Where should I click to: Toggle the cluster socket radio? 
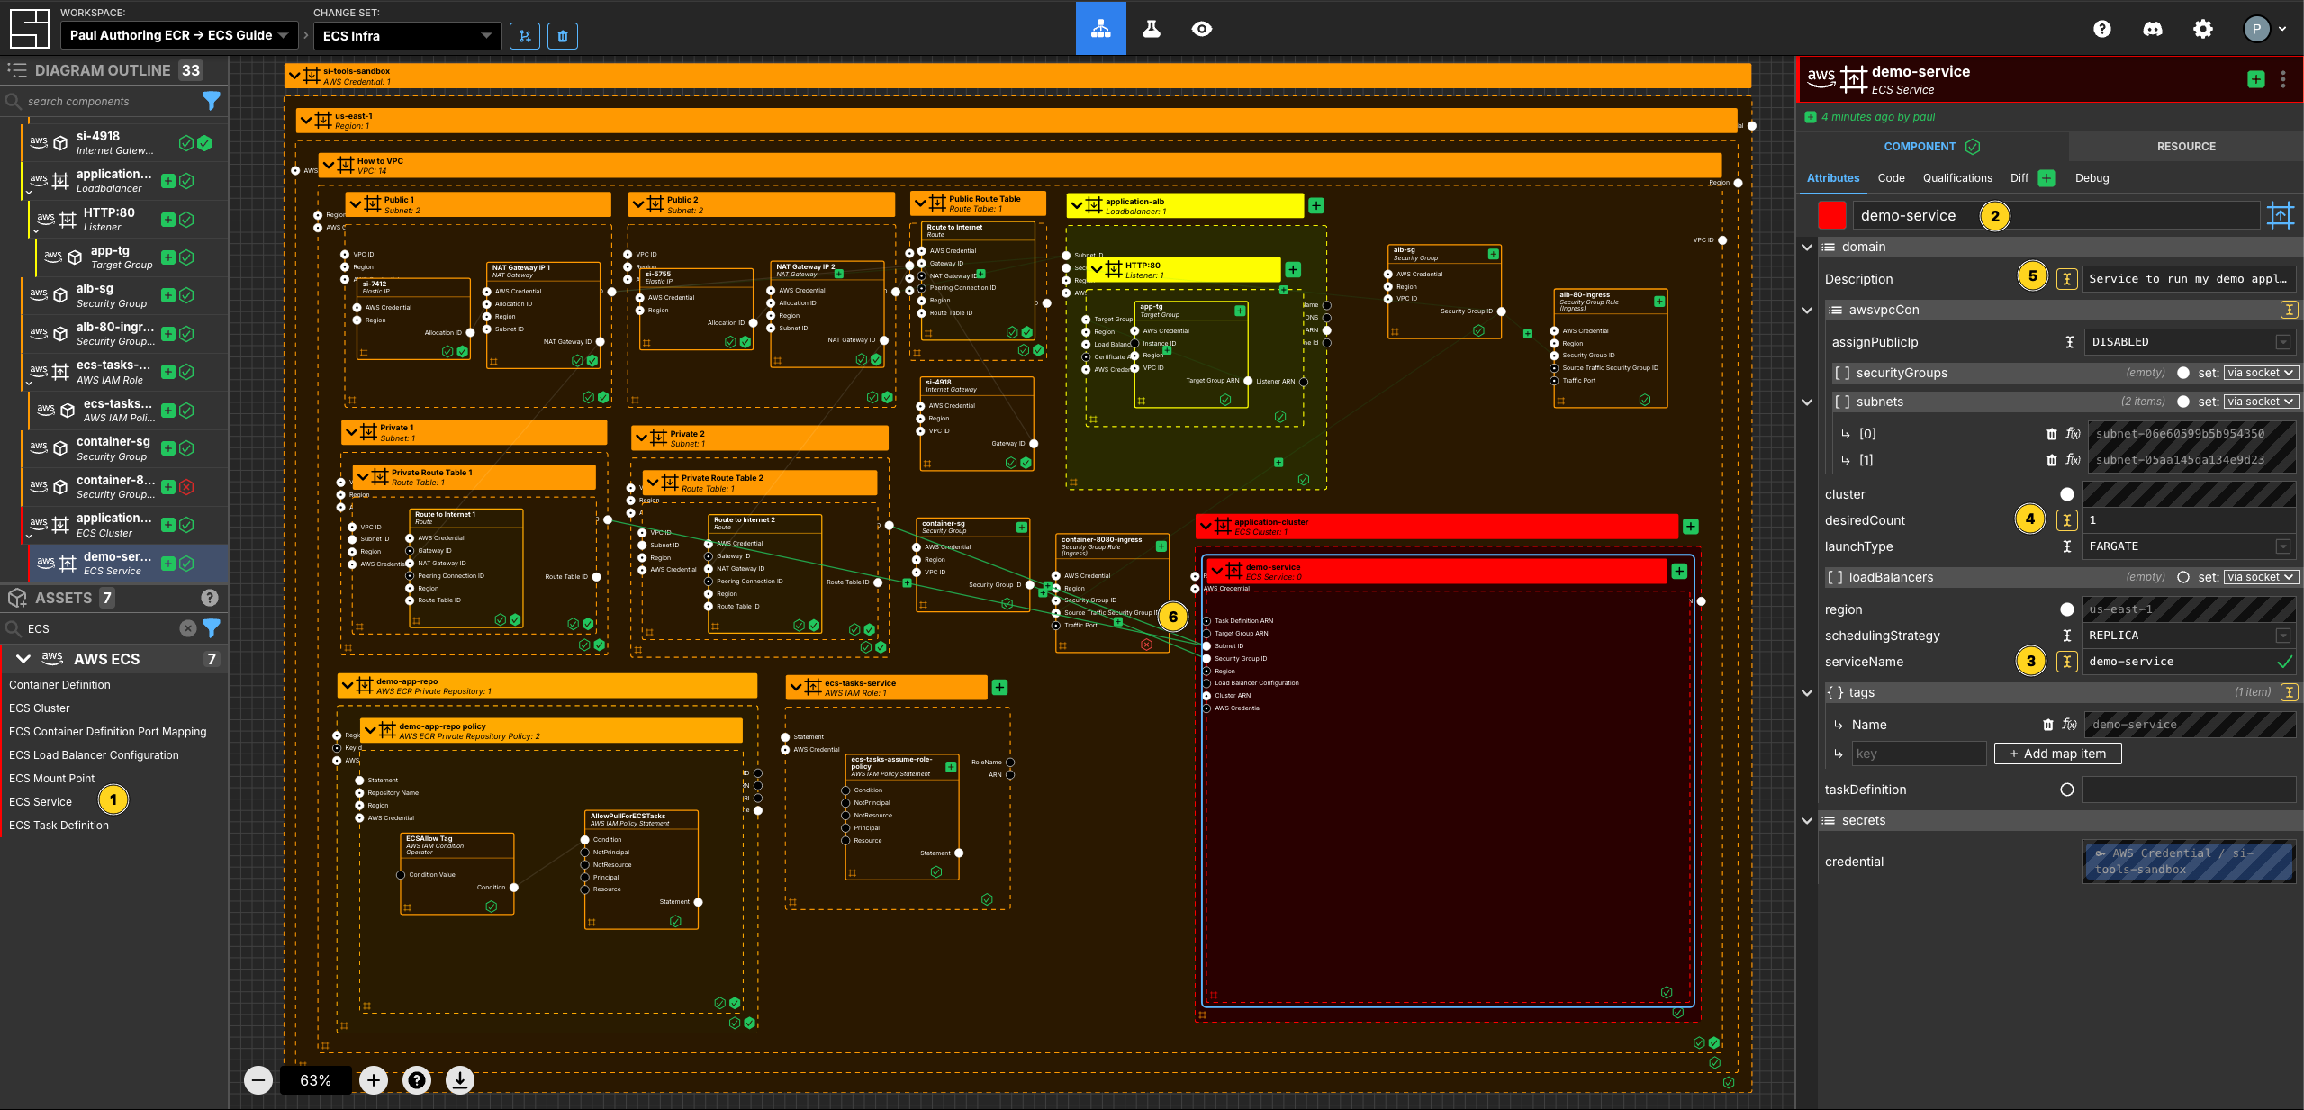click(2066, 494)
